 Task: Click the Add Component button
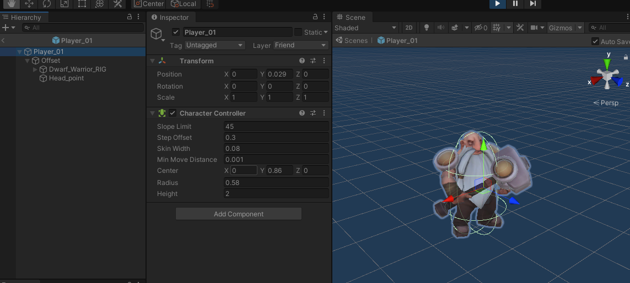point(238,214)
